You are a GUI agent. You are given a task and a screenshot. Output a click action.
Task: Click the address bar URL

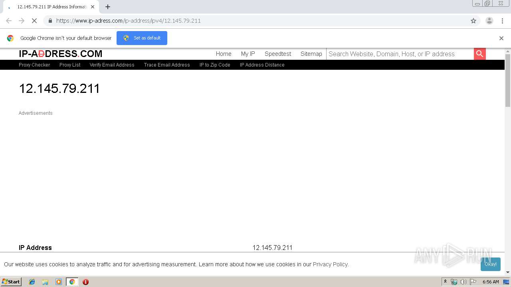[128, 21]
